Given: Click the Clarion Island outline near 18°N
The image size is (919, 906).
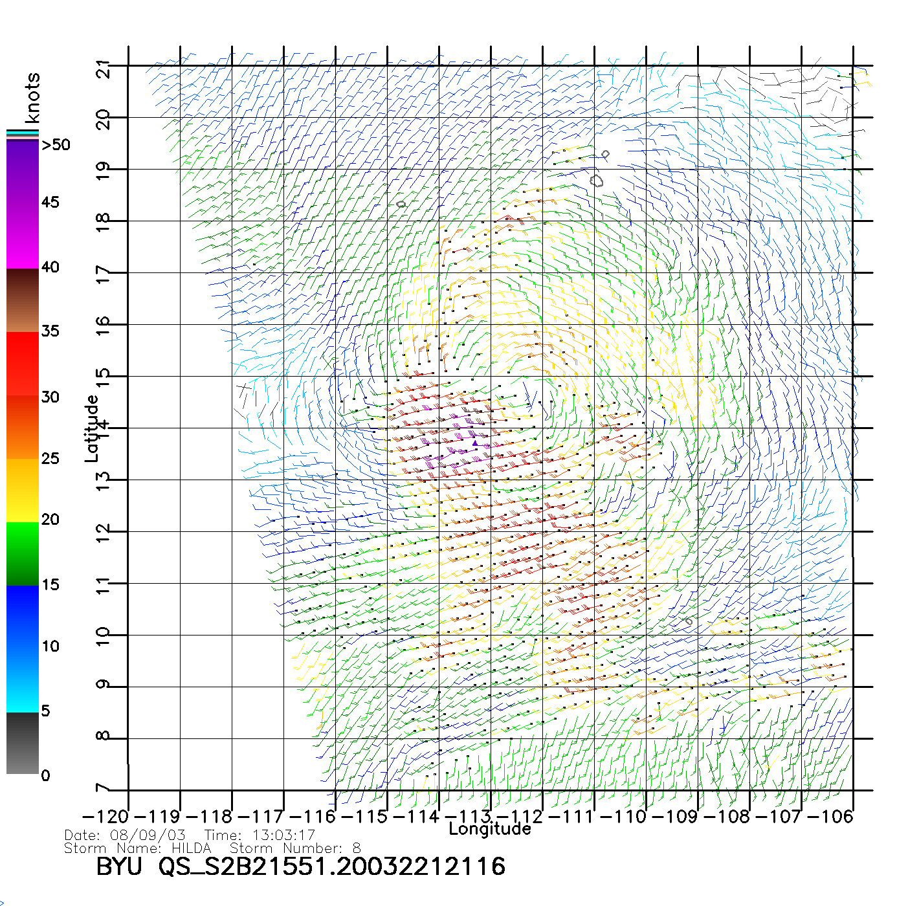Looking at the screenshot, I should pyautogui.click(x=401, y=204).
